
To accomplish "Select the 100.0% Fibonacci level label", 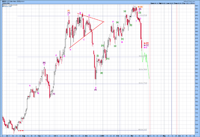I will point(143,130).
